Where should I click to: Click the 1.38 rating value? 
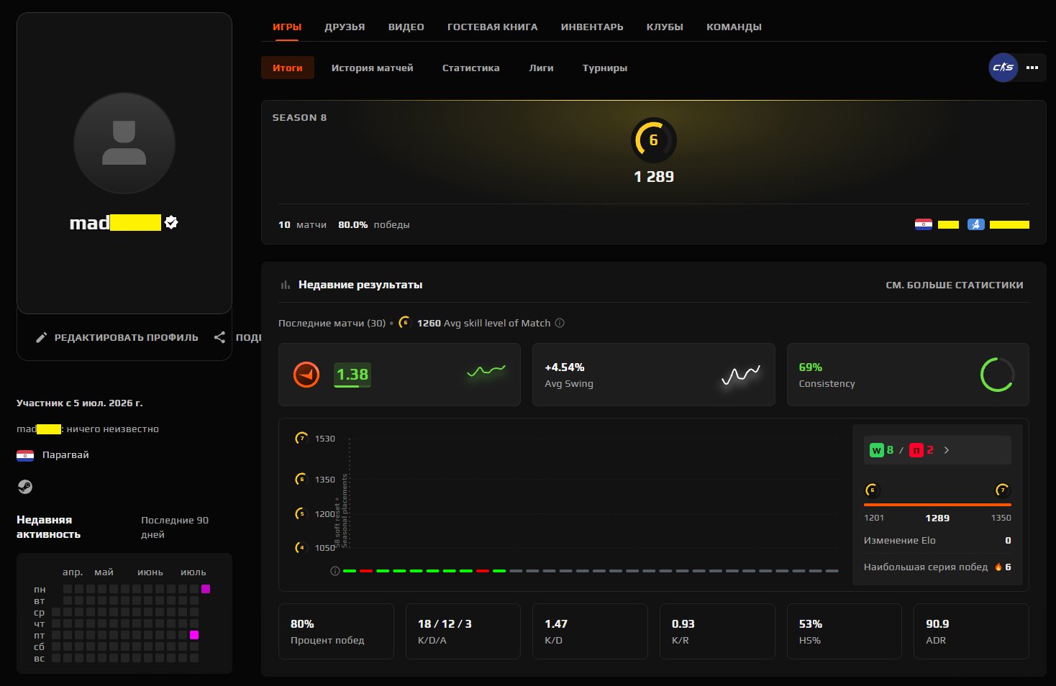point(352,375)
